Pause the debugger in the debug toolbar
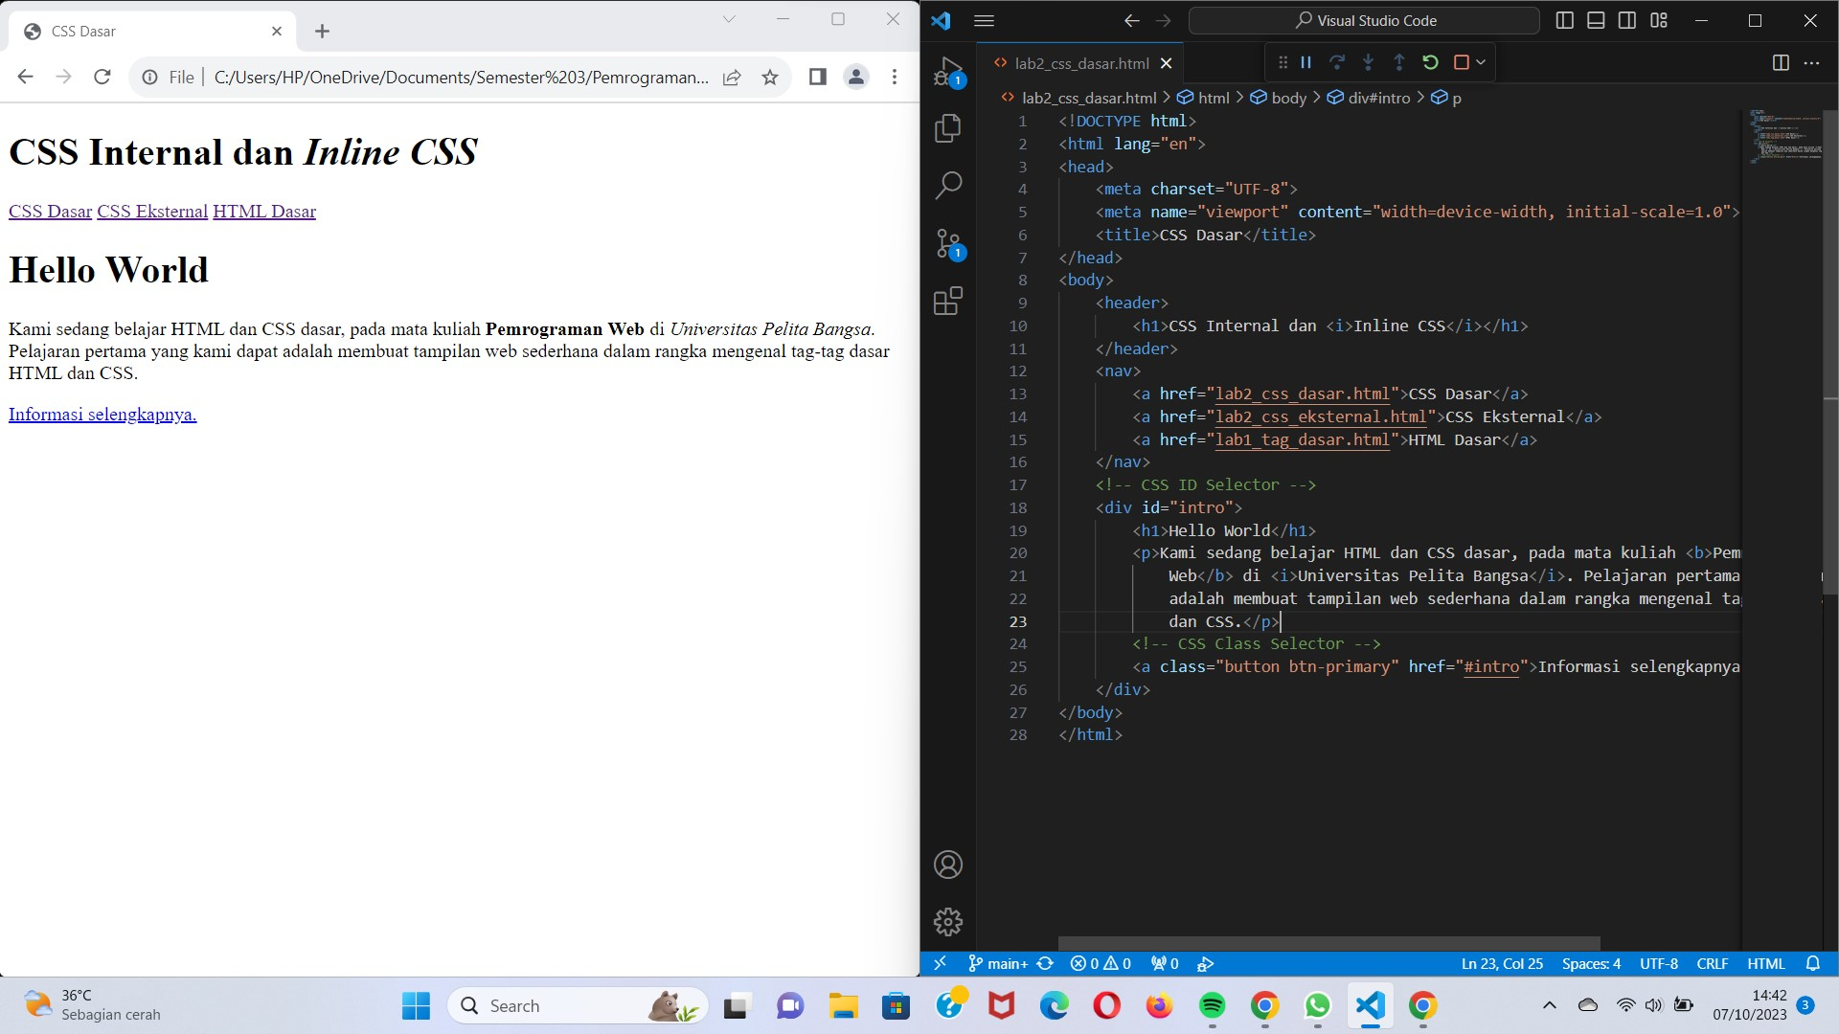1839x1034 pixels. (x=1305, y=61)
